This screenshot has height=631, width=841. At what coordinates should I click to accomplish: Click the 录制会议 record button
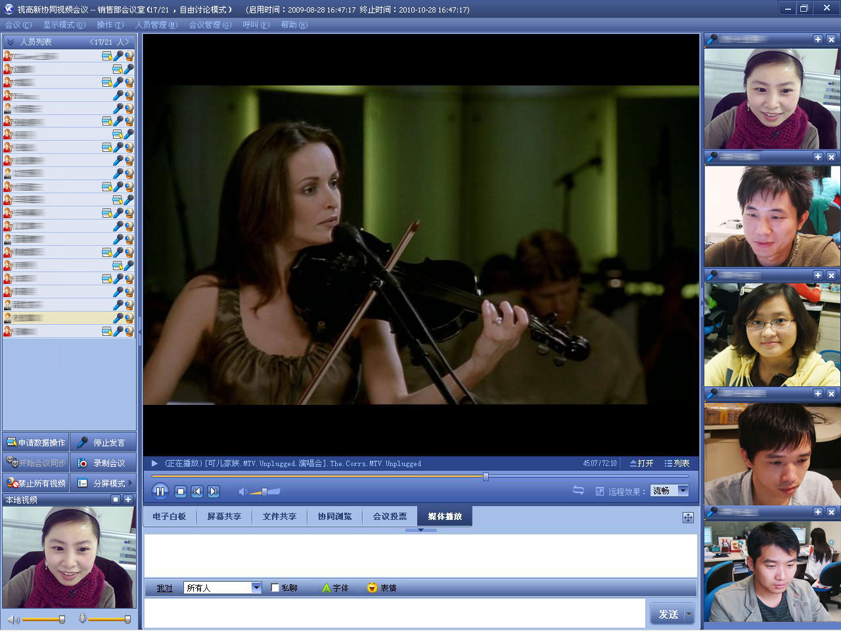[x=102, y=463]
